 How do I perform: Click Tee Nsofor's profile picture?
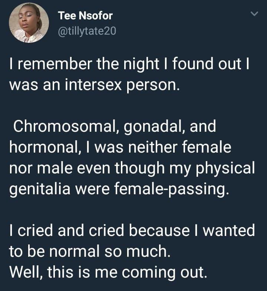tap(29, 23)
